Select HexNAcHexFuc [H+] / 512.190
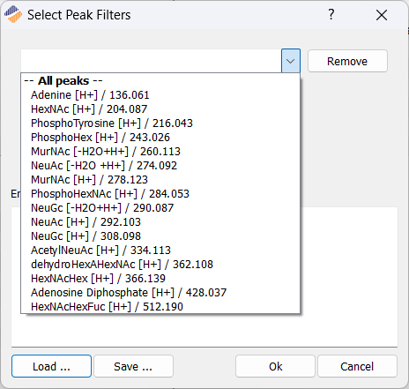This screenshot has width=409, height=389. (x=160, y=307)
